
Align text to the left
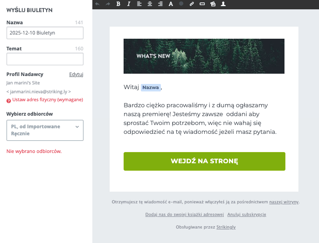coord(139,4)
